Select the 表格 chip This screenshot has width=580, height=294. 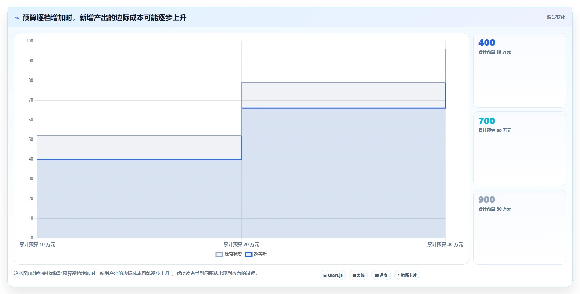[x=359, y=275]
